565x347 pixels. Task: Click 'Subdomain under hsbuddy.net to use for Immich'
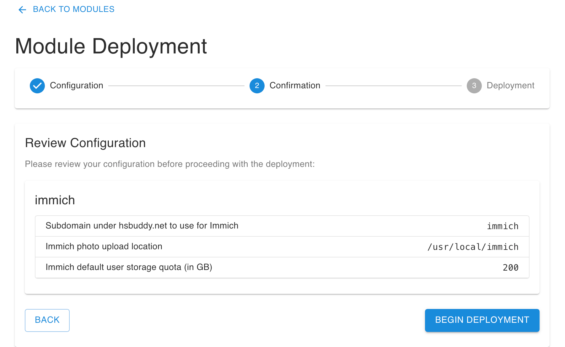coord(142,226)
